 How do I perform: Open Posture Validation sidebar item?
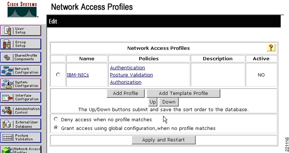(21, 137)
